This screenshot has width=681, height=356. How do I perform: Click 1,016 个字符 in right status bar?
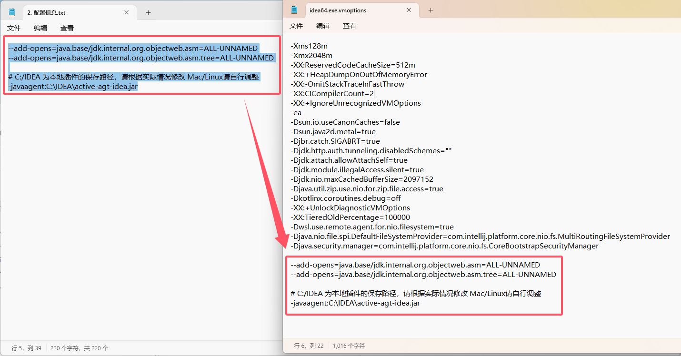(349, 346)
